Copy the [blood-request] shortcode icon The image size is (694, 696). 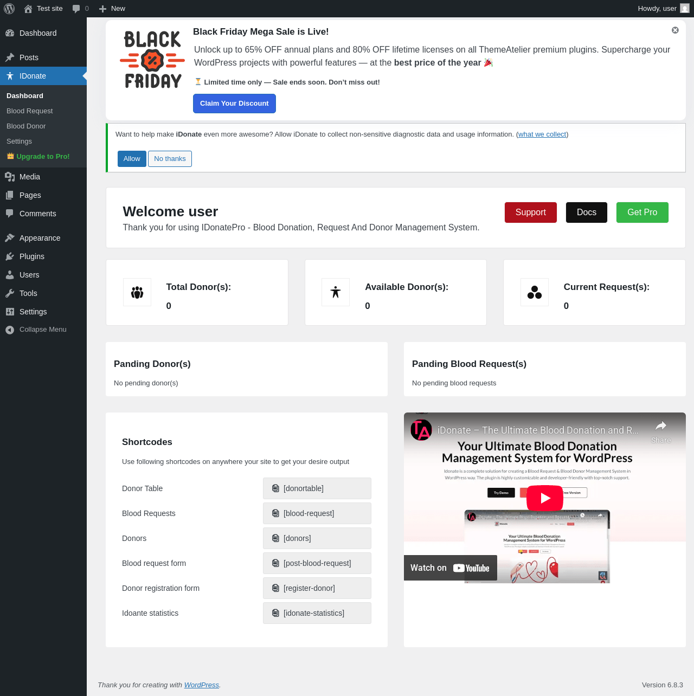click(x=275, y=513)
